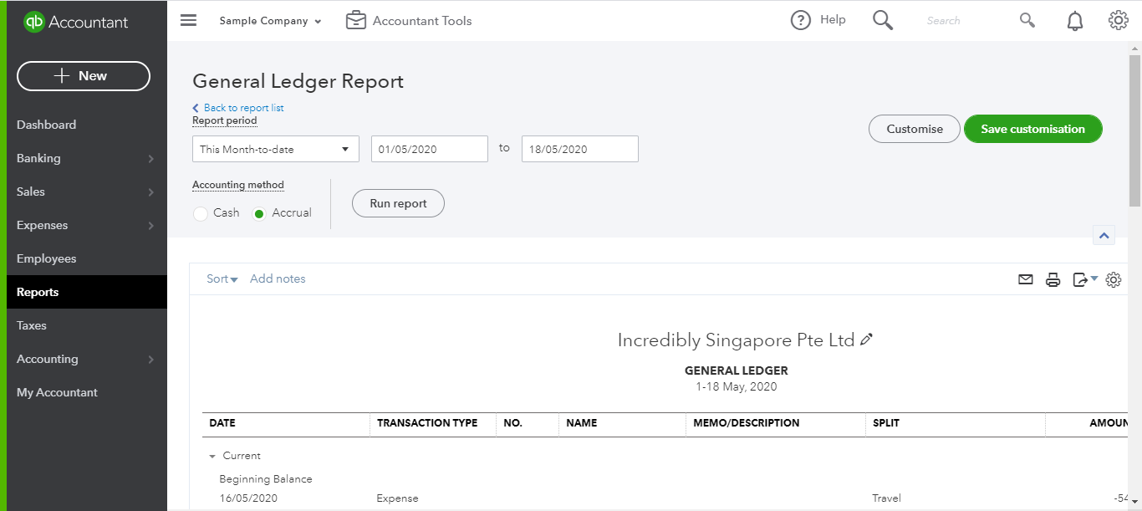Click the TRANSACTION TYPE column header
Viewport: 1142px width, 511px height.
pyautogui.click(x=427, y=423)
